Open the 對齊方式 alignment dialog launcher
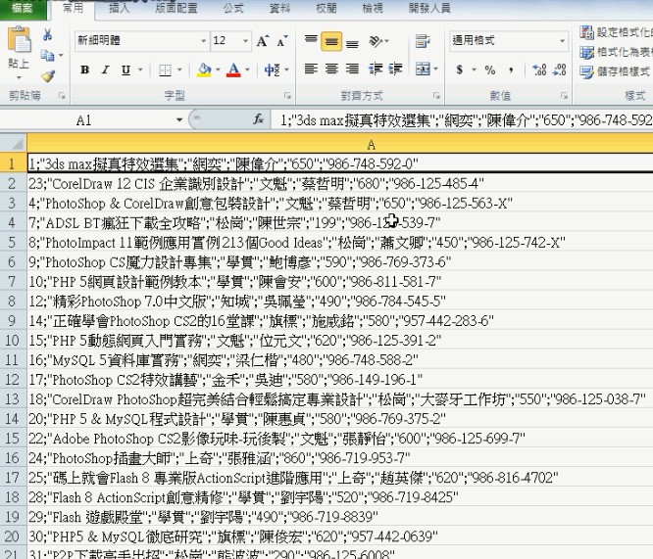Screen dimensions: 653x559 pyautogui.click(x=436, y=96)
